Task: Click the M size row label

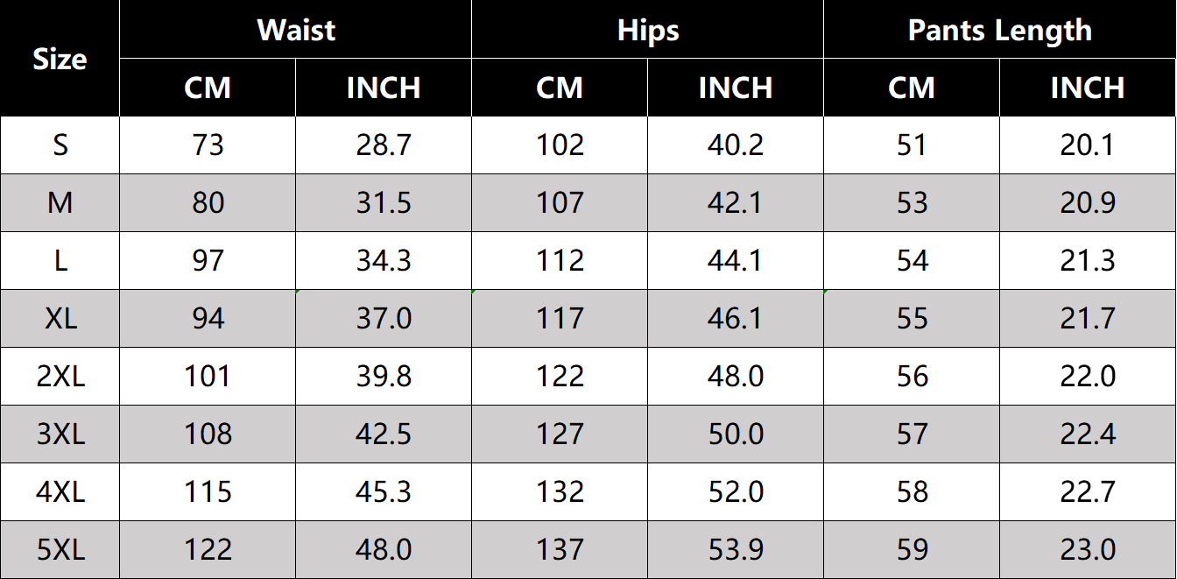Action: tap(60, 203)
